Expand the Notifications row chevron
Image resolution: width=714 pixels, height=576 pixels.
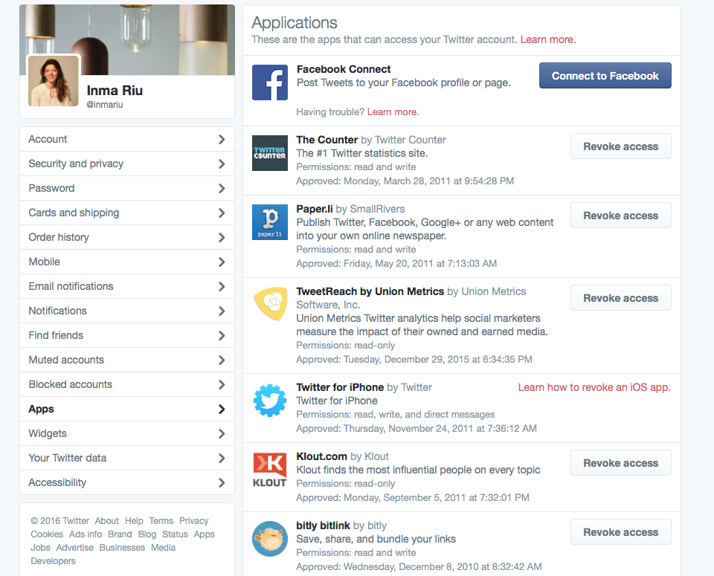pos(222,311)
